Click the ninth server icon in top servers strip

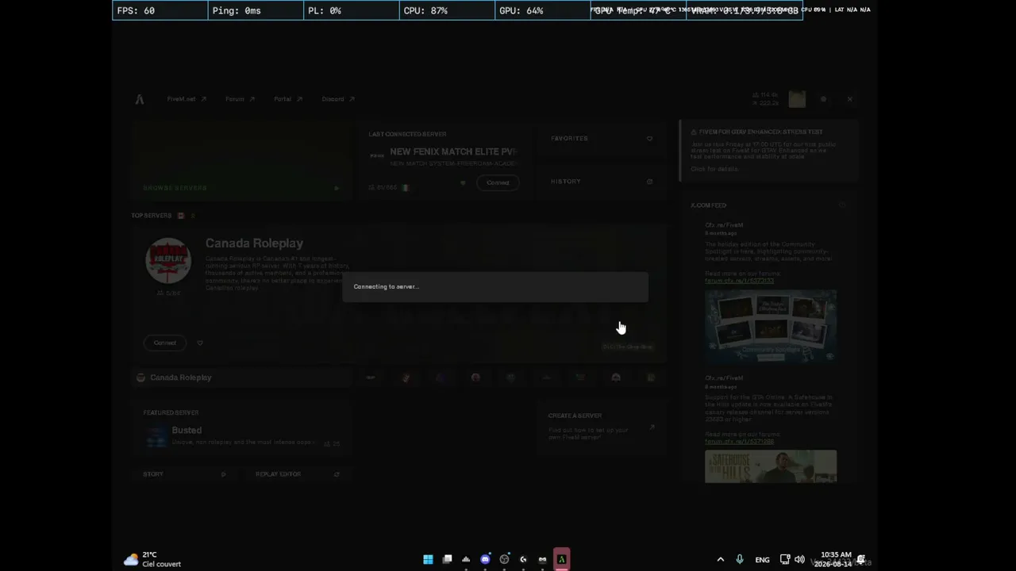coord(651,377)
